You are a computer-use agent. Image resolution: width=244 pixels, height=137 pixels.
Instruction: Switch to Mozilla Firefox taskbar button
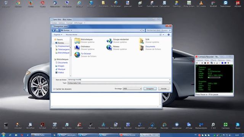41,135
